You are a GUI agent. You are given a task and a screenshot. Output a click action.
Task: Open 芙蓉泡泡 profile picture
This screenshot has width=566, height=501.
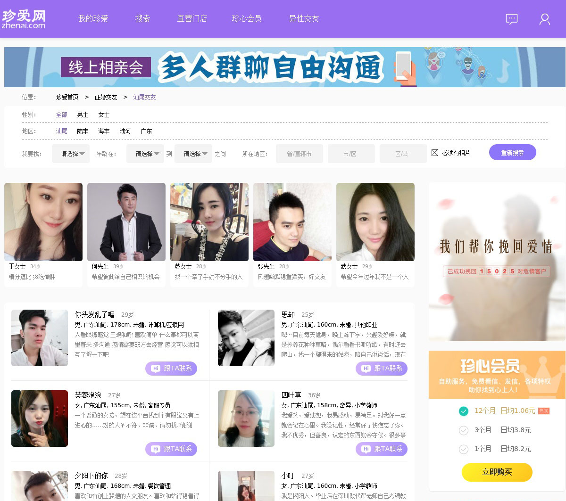[x=40, y=419]
